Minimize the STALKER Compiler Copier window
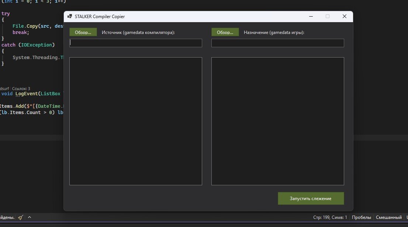Viewport: 408px width, 227px height. (311, 16)
